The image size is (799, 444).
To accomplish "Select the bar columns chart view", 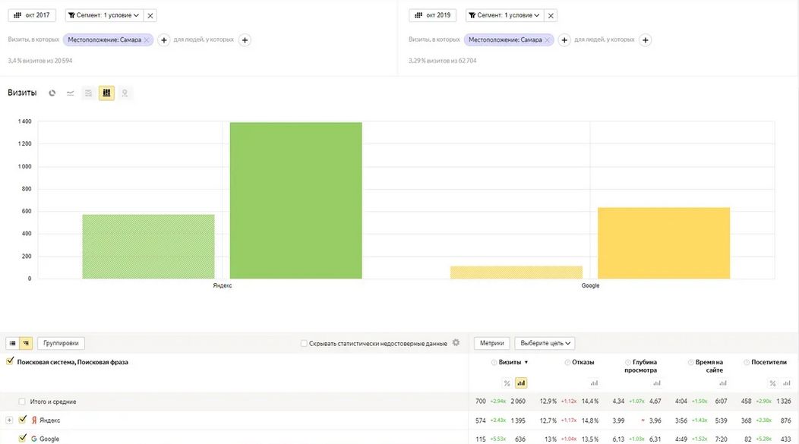I will (x=106, y=93).
